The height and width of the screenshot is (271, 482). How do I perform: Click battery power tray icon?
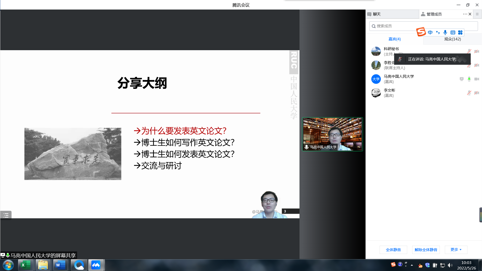coord(435,265)
